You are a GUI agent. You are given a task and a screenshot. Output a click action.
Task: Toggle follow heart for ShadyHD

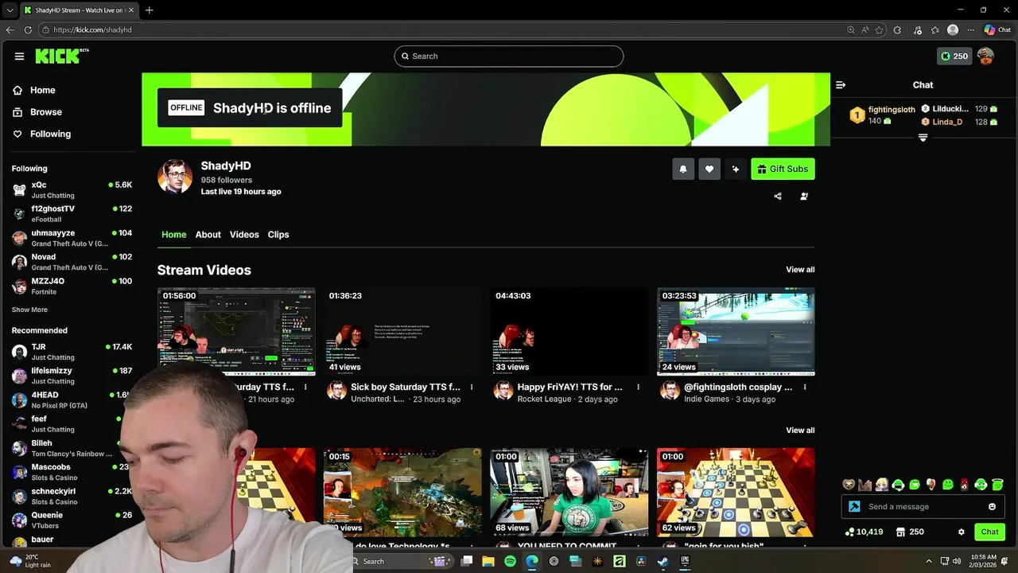point(709,169)
